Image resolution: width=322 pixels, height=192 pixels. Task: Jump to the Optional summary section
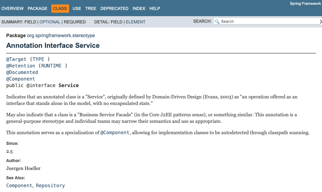coord(50,22)
